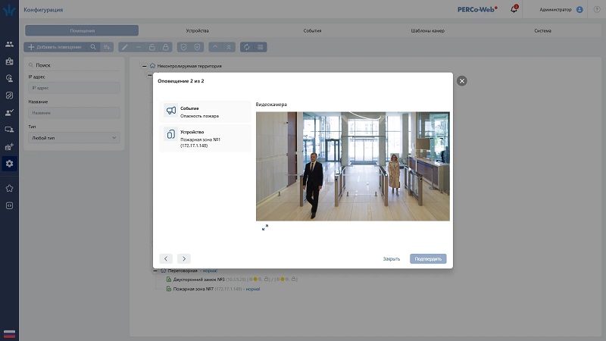The width and height of the screenshot is (606, 341).
Task: Go to the previous notification
Action: [167, 258]
